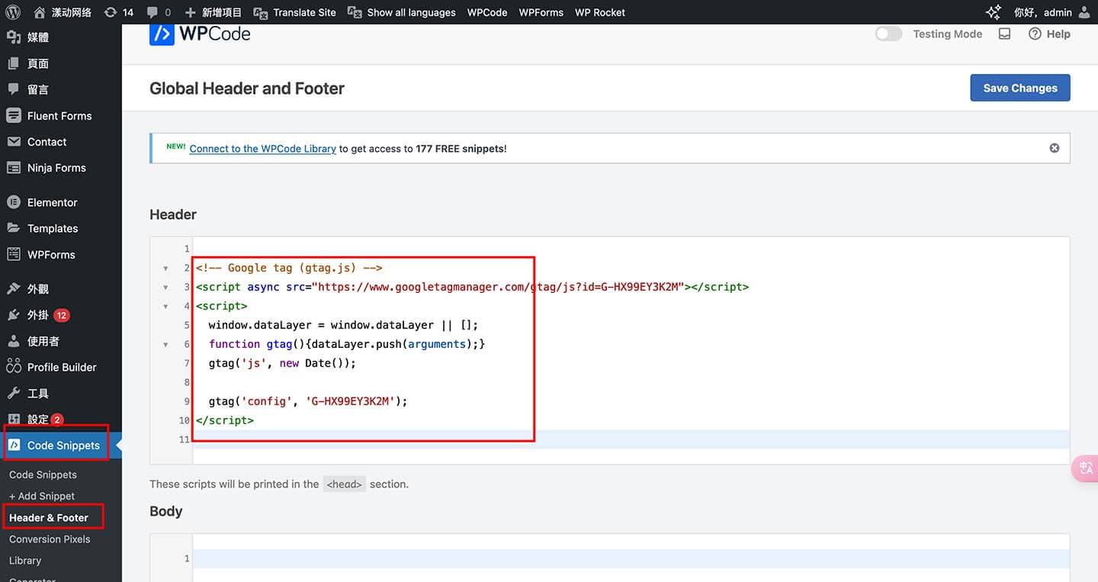This screenshot has width=1098, height=582.
Task: Open 頁面 in sidebar
Action: 38,63
